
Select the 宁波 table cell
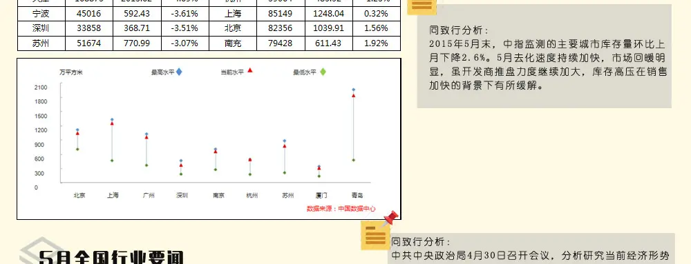coord(41,14)
